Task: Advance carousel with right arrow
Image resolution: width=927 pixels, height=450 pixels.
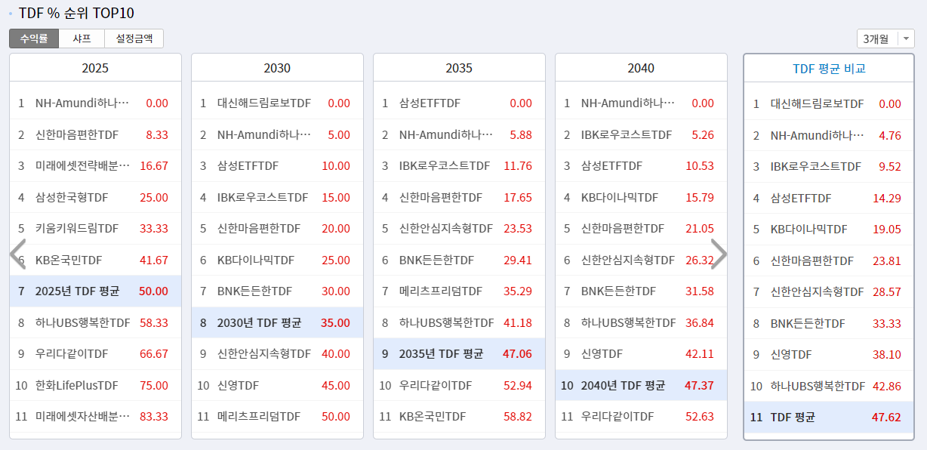Action: (719, 254)
